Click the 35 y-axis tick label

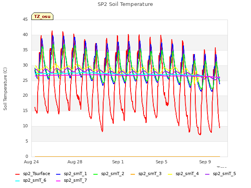coord(25,50)
